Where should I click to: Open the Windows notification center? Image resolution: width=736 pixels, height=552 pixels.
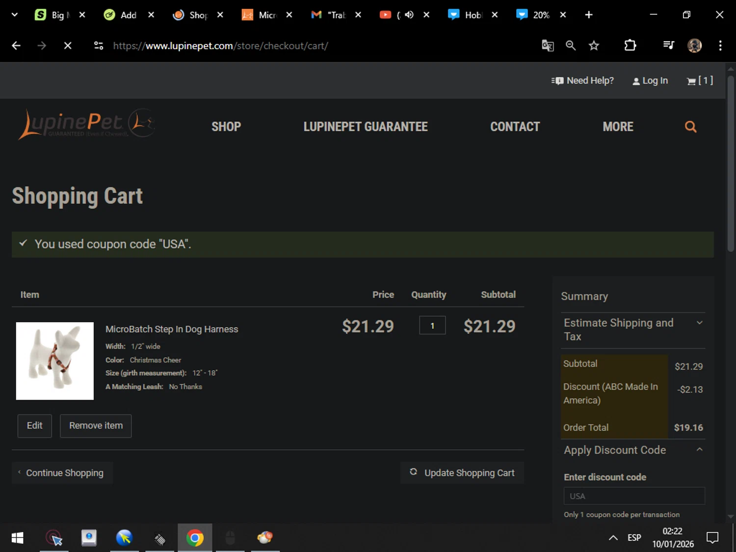712,538
